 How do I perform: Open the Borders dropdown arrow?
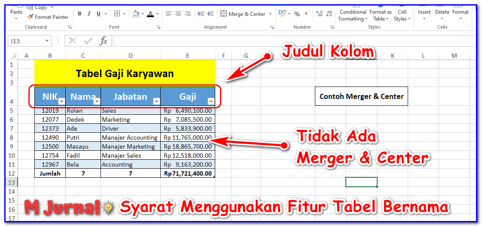(124, 14)
